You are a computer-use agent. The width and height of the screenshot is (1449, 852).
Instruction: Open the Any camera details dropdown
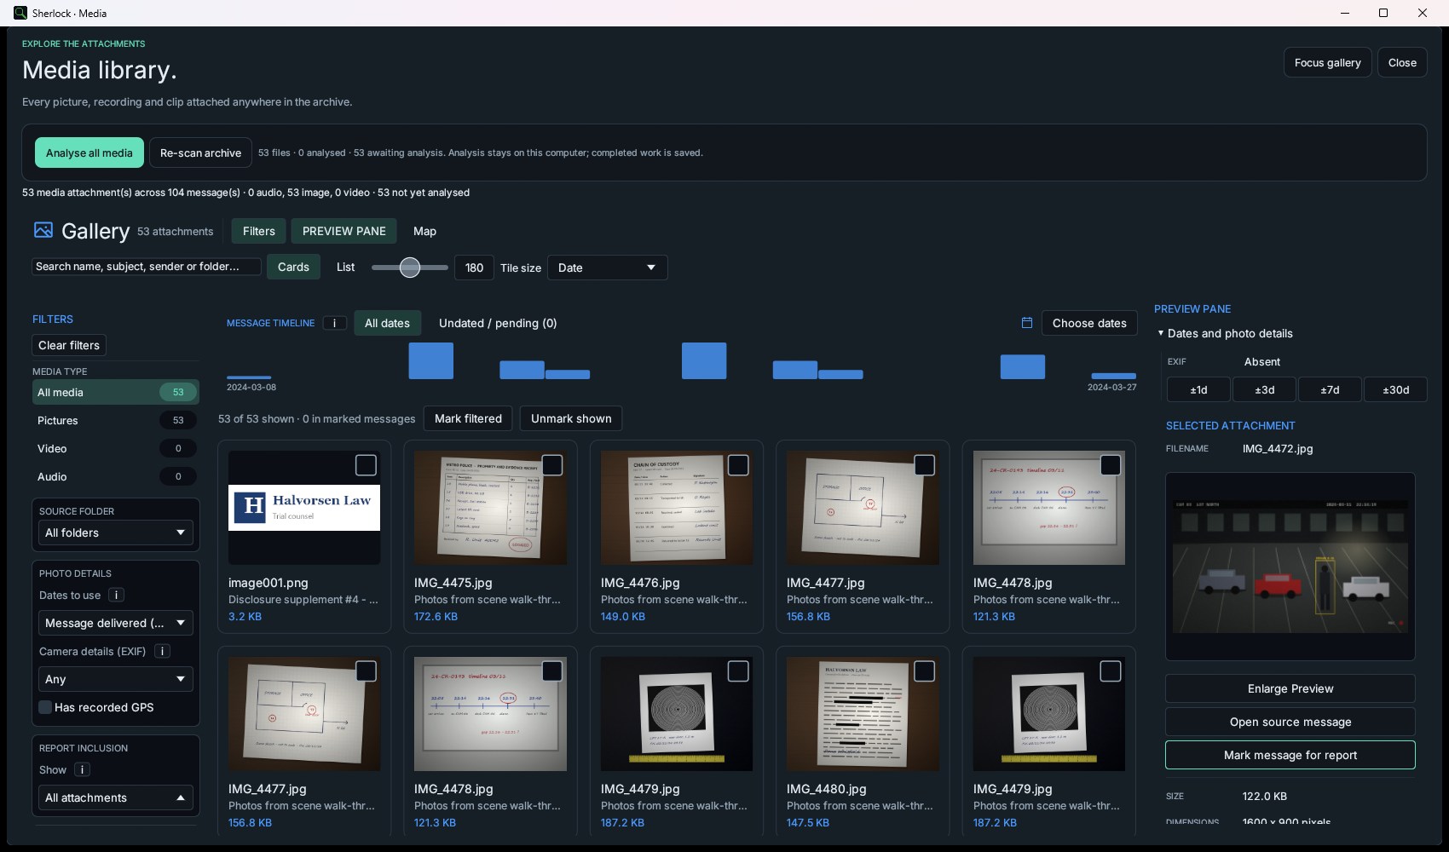pyautogui.click(x=115, y=679)
